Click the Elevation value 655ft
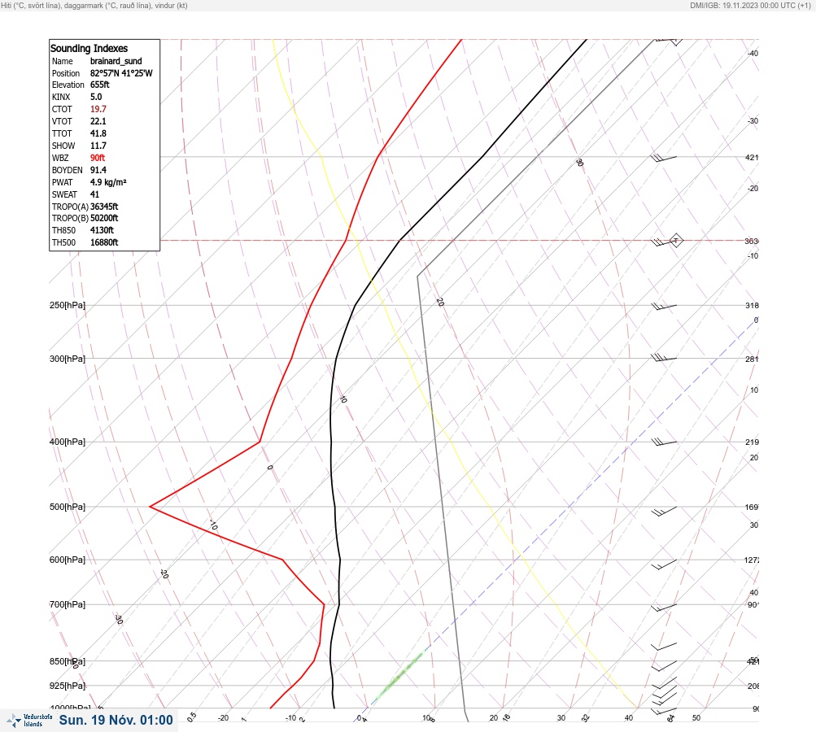This screenshot has width=816, height=732. click(x=100, y=85)
